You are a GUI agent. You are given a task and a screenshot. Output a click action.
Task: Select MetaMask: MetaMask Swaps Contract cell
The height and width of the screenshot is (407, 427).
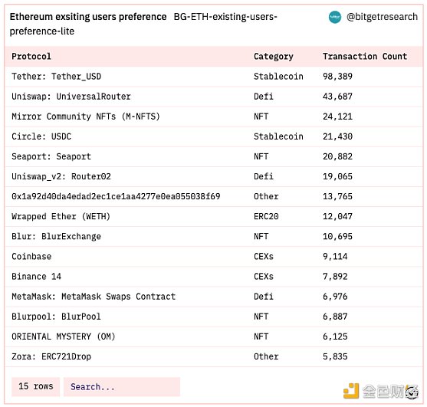pyautogui.click(x=94, y=297)
